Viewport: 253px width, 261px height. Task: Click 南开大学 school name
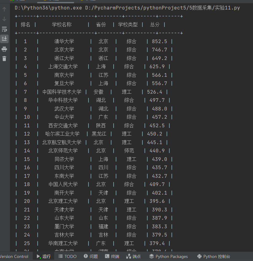click(64, 192)
